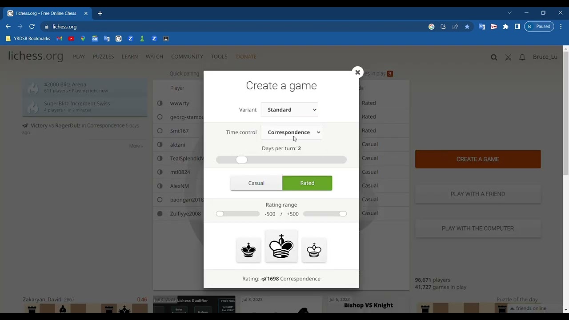
Task: Expand the friends online panel
Action: coord(528,308)
